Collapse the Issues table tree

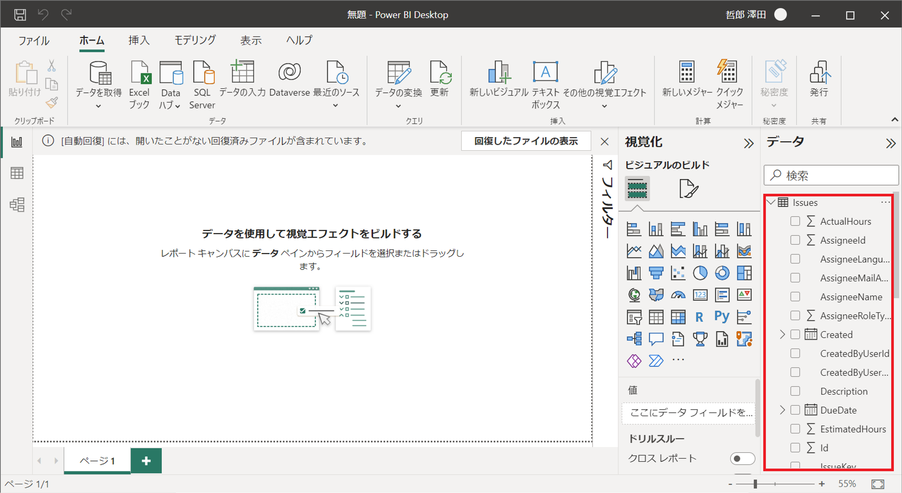click(x=771, y=202)
